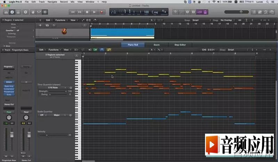
Task: Start playback with the Play button
Action: 94,12
